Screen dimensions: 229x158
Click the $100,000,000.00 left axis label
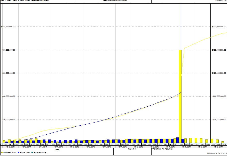click(x=8, y=27)
